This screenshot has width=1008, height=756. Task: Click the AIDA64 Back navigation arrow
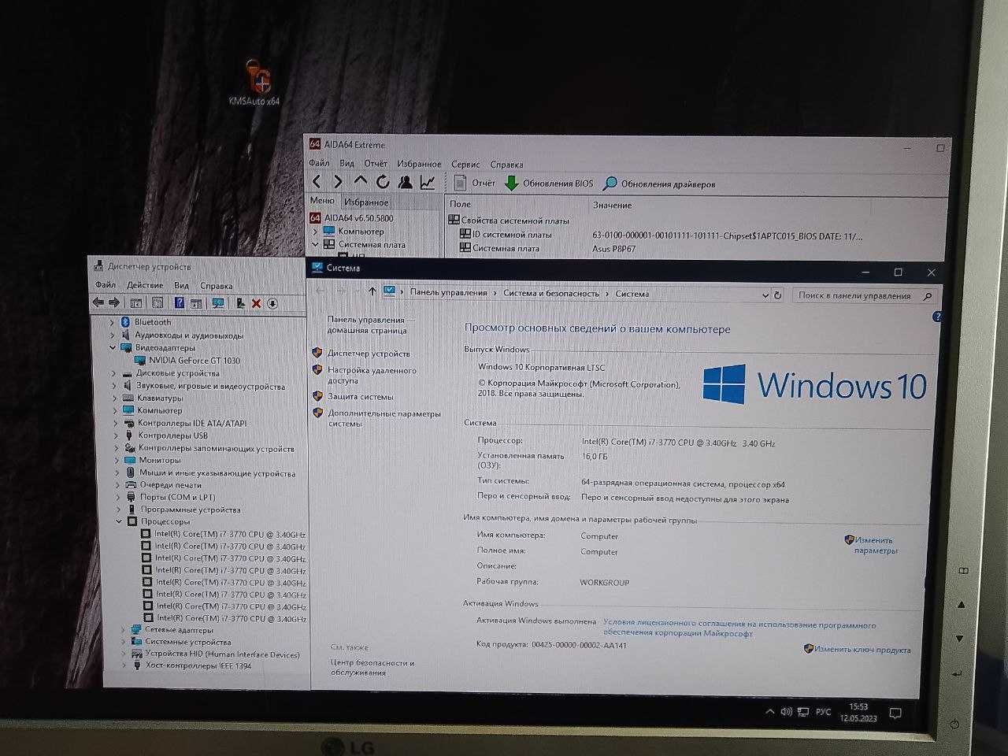[317, 182]
